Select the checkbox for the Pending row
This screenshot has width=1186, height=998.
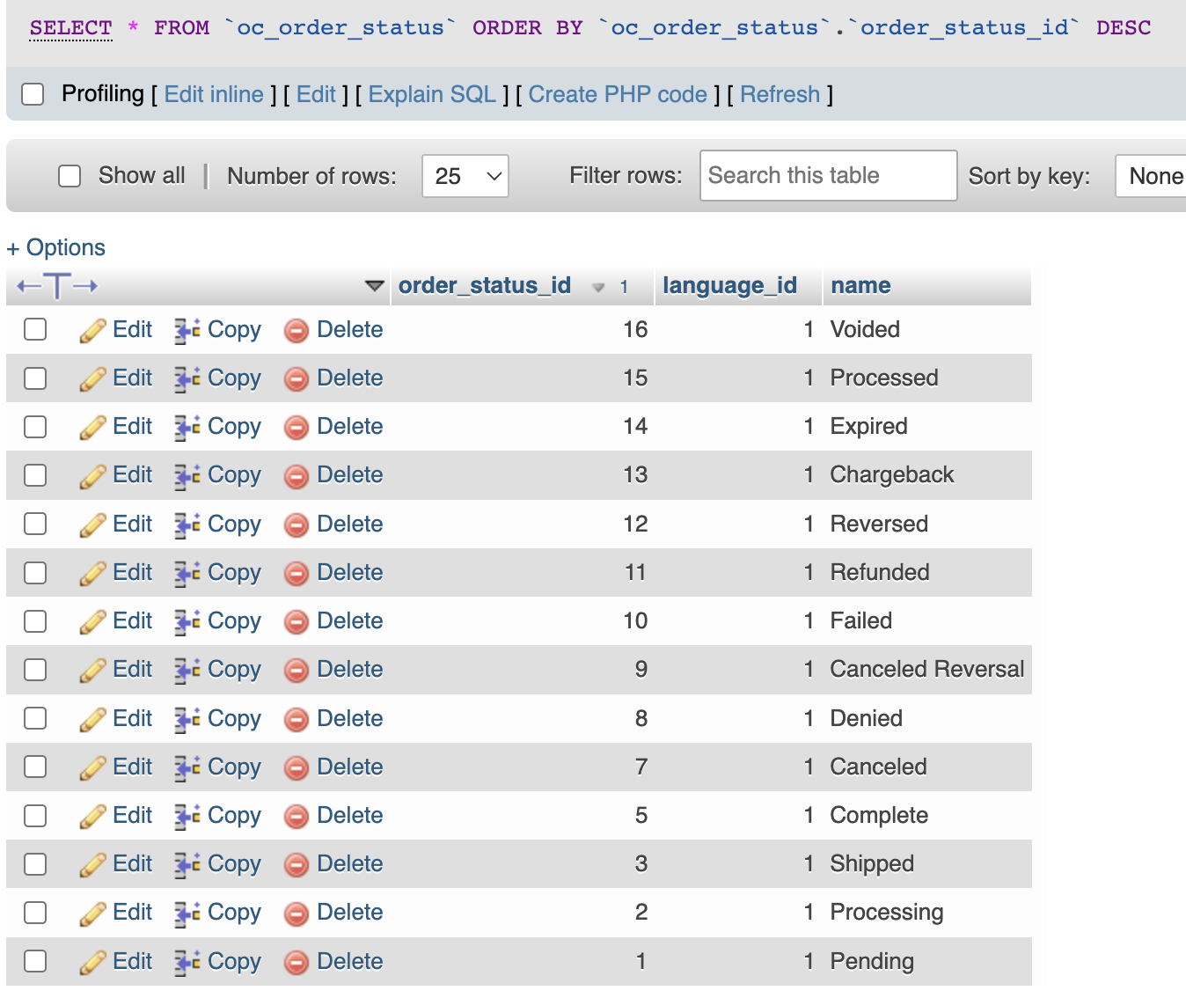pyautogui.click(x=35, y=961)
